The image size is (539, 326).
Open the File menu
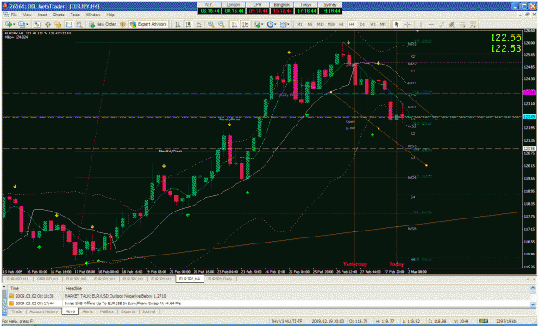(x=14, y=15)
